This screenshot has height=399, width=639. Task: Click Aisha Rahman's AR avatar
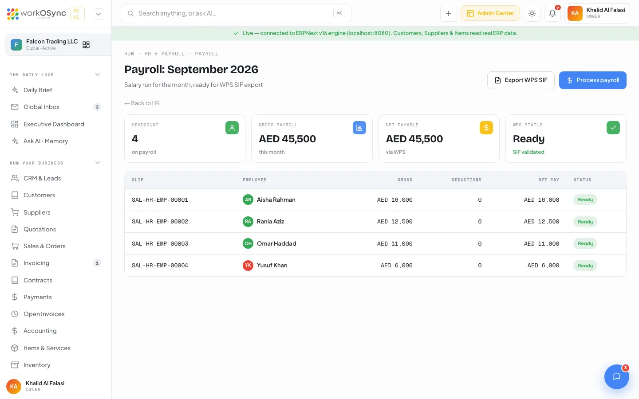click(248, 199)
